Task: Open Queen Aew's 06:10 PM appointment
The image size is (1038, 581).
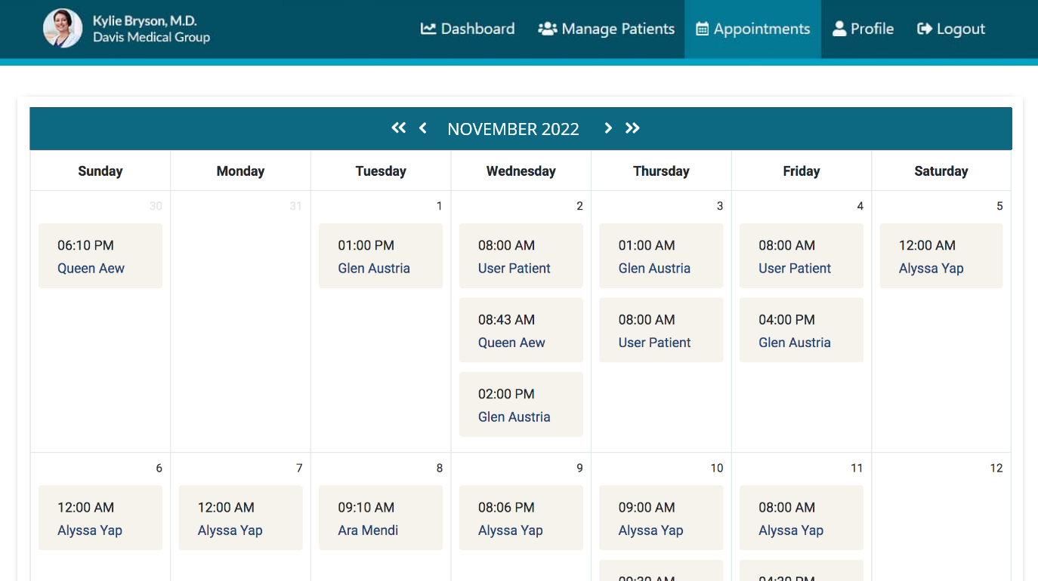Action: coord(100,255)
